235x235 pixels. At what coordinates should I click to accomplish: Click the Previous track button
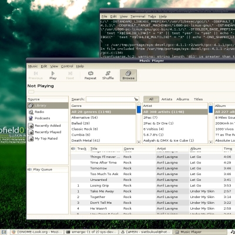[x=35, y=75]
